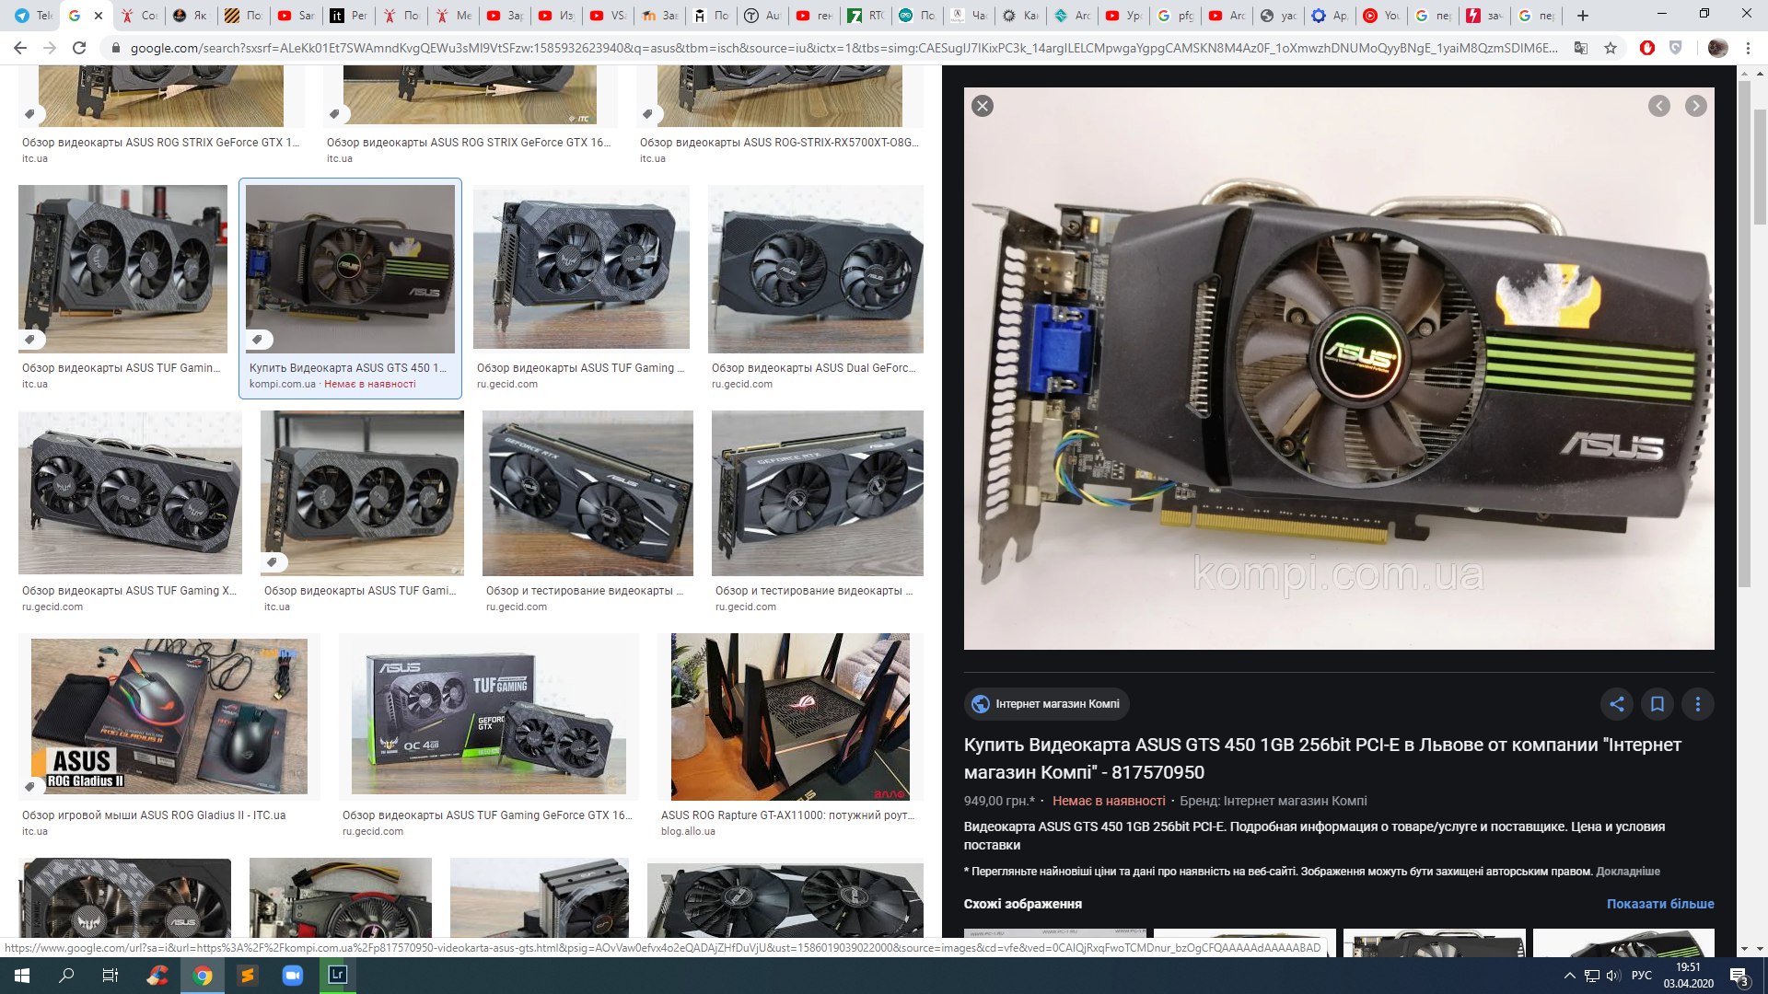This screenshot has width=1768, height=994.
Task: Switch to the Sar YouTube tab
Action: [297, 16]
